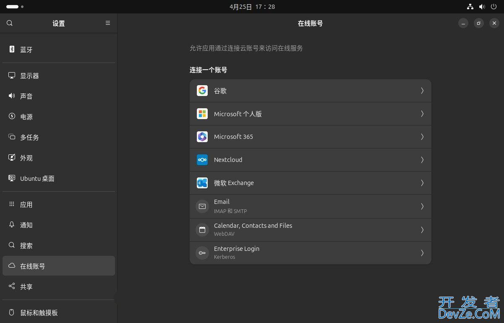Image resolution: width=504 pixels, height=323 pixels.
Task: Expand the Microsoft 365 row chevron
Action: [422, 137]
